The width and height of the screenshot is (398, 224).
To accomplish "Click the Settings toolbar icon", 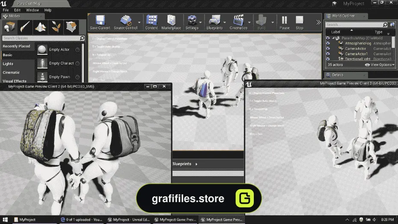I will point(192,22).
